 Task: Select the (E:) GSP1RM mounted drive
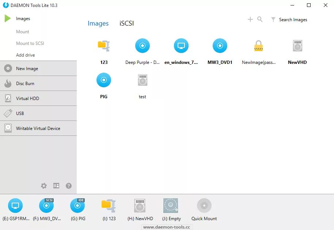pyautogui.click(x=15, y=205)
